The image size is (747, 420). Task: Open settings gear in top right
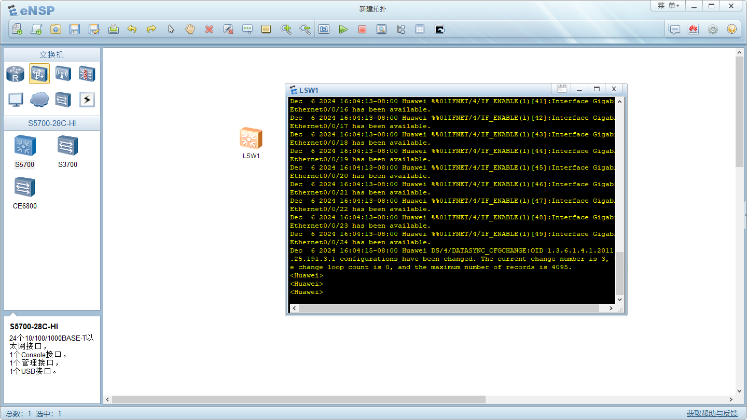pyautogui.click(x=713, y=30)
